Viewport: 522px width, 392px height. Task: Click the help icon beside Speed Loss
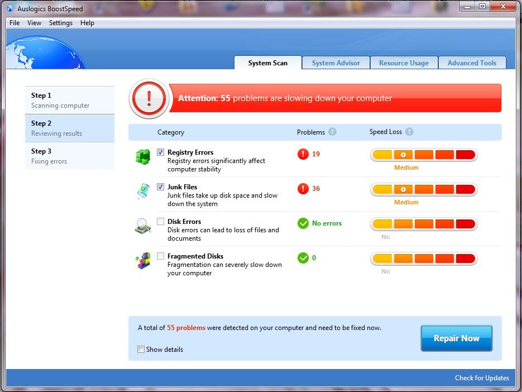point(409,132)
